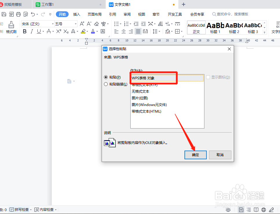Apply Superscript formatting
Viewport: 280px width, 214px height.
pyautogui.click(x=58, y=32)
